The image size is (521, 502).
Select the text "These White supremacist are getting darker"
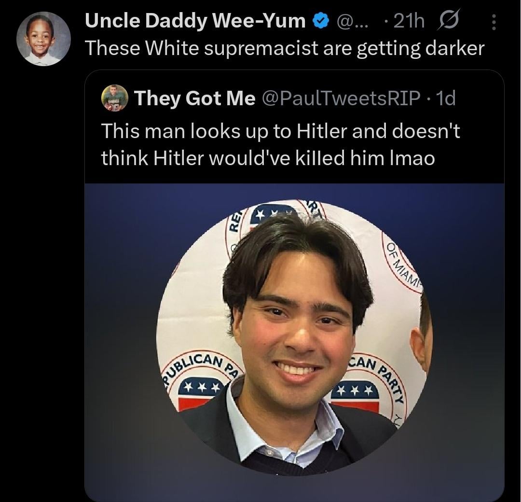[284, 47]
